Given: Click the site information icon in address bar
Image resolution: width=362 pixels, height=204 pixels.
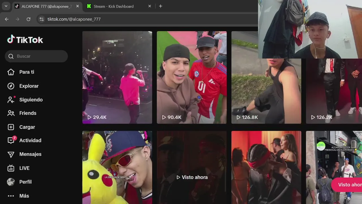Looking at the screenshot, I should pos(42,19).
